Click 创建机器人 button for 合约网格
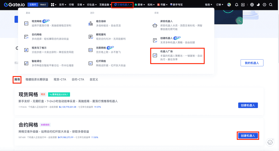279x151 pixels. click(x=248, y=136)
